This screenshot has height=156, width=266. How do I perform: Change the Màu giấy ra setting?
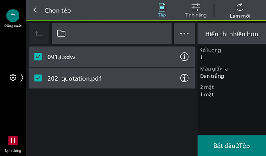tap(214, 72)
